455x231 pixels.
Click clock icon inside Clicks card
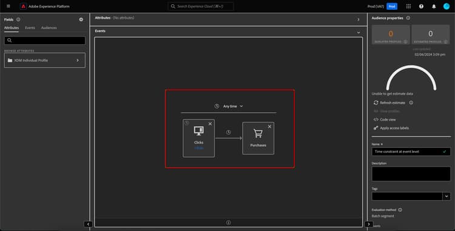tap(187, 123)
